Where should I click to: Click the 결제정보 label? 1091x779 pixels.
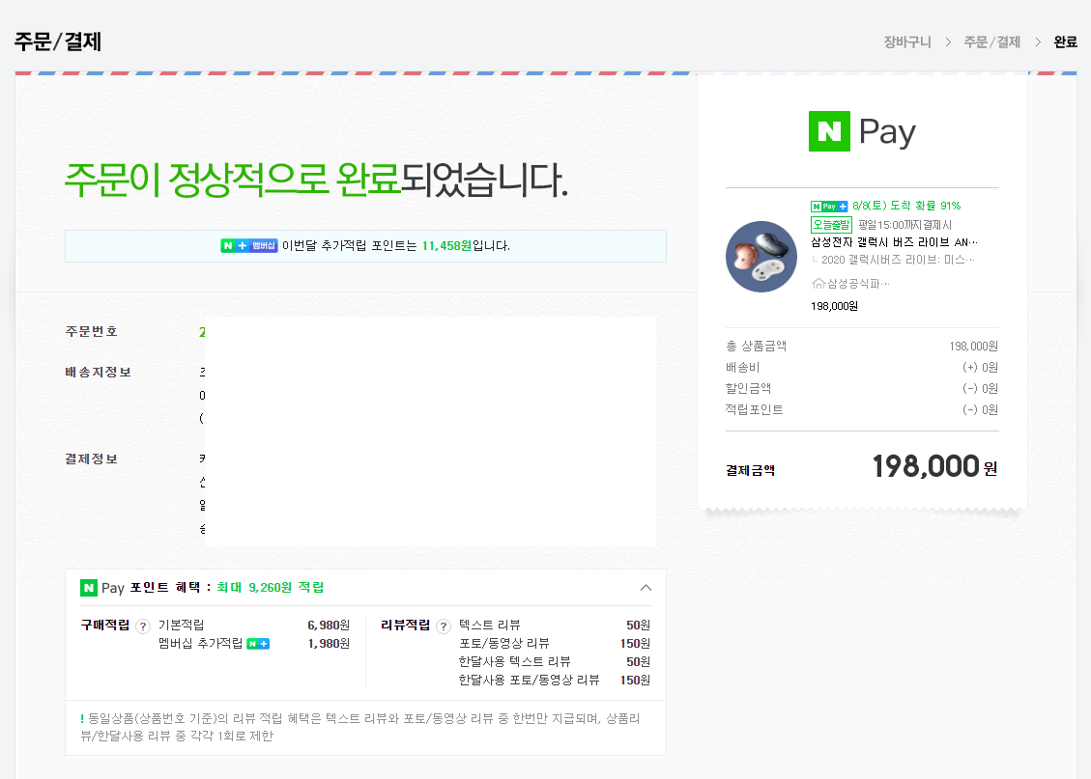[91, 459]
